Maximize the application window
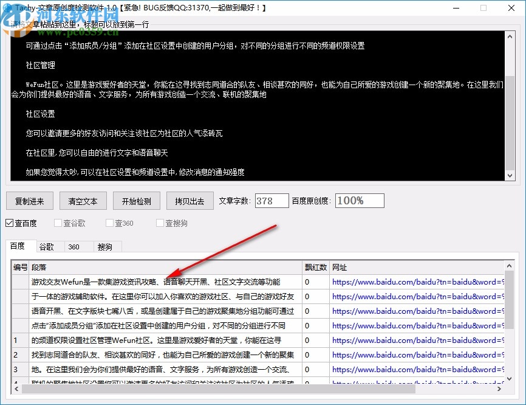526x405 pixels. click(483, 9)
